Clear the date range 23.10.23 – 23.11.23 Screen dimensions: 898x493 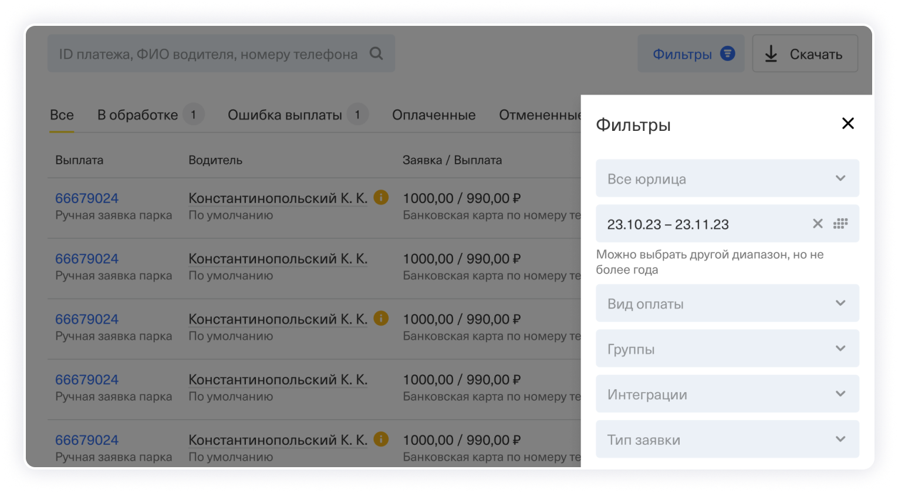pyautogui.click(x=818, y=224)
